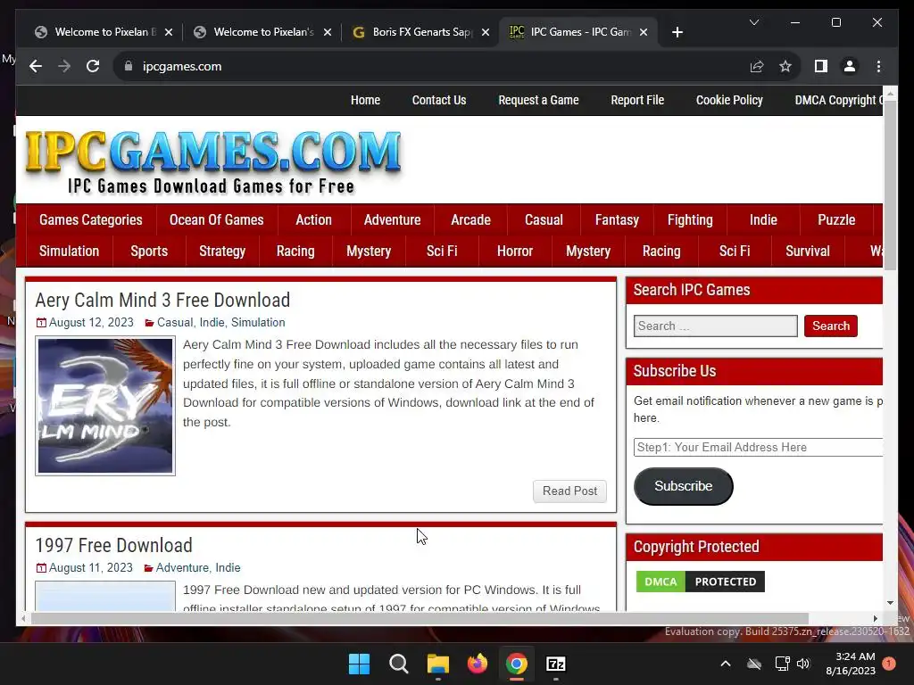Viewport: 914px width, 685px height.
Task: Close the second Welcome to Pixelan's tab
Action: pos(328,32)
